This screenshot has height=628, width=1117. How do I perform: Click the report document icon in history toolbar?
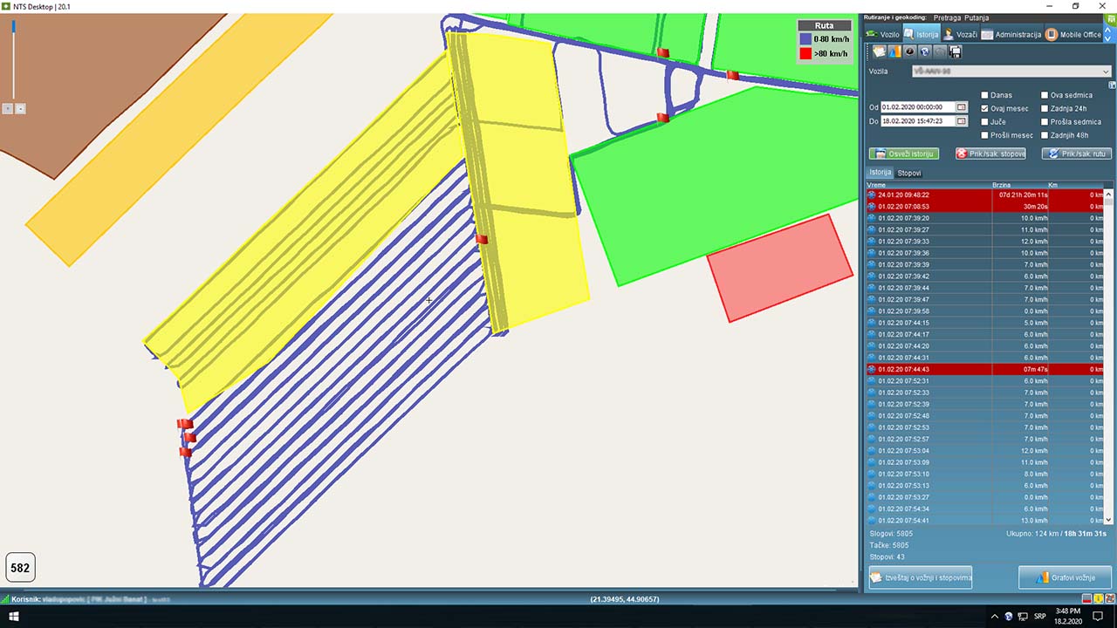point(879,52)
